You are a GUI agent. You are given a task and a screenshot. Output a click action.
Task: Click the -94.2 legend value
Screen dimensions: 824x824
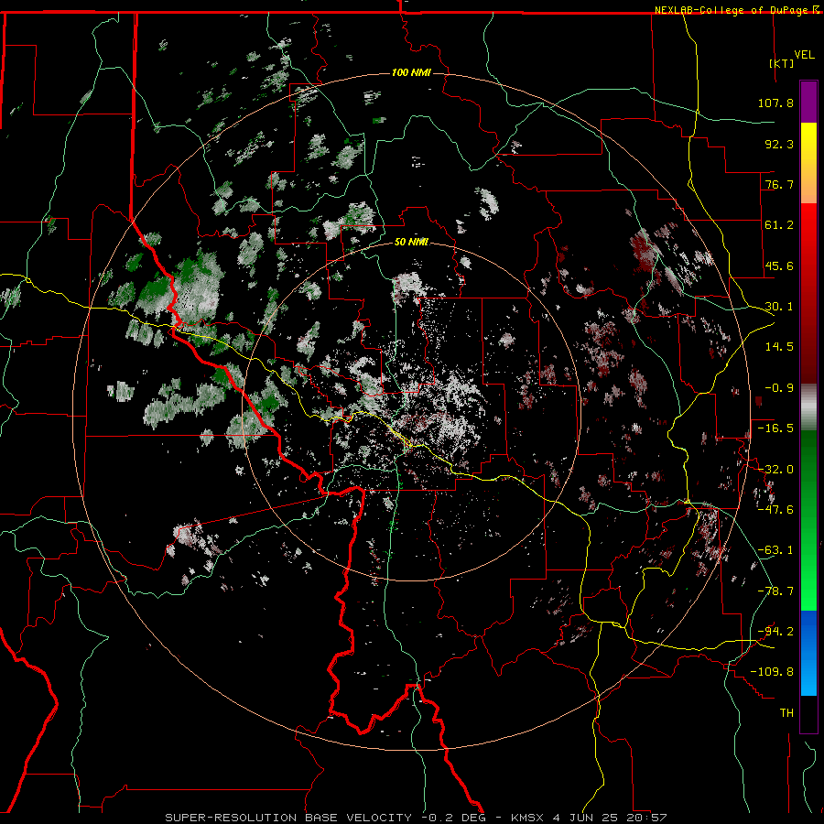(x=775, y=632)
